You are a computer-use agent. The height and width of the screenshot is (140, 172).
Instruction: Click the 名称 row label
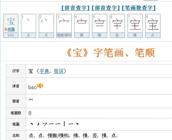[16, 136]
